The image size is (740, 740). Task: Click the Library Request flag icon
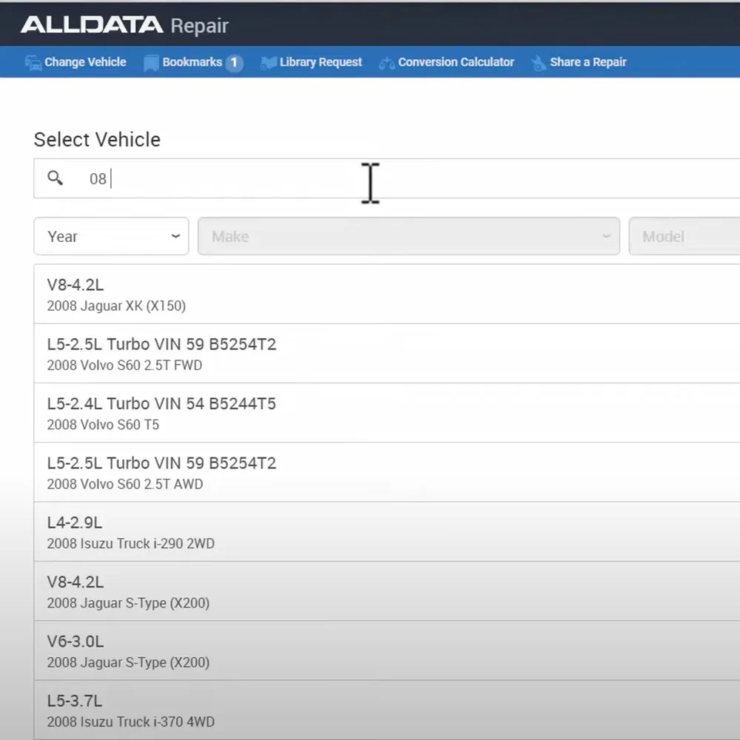click(x=266, y=62)
